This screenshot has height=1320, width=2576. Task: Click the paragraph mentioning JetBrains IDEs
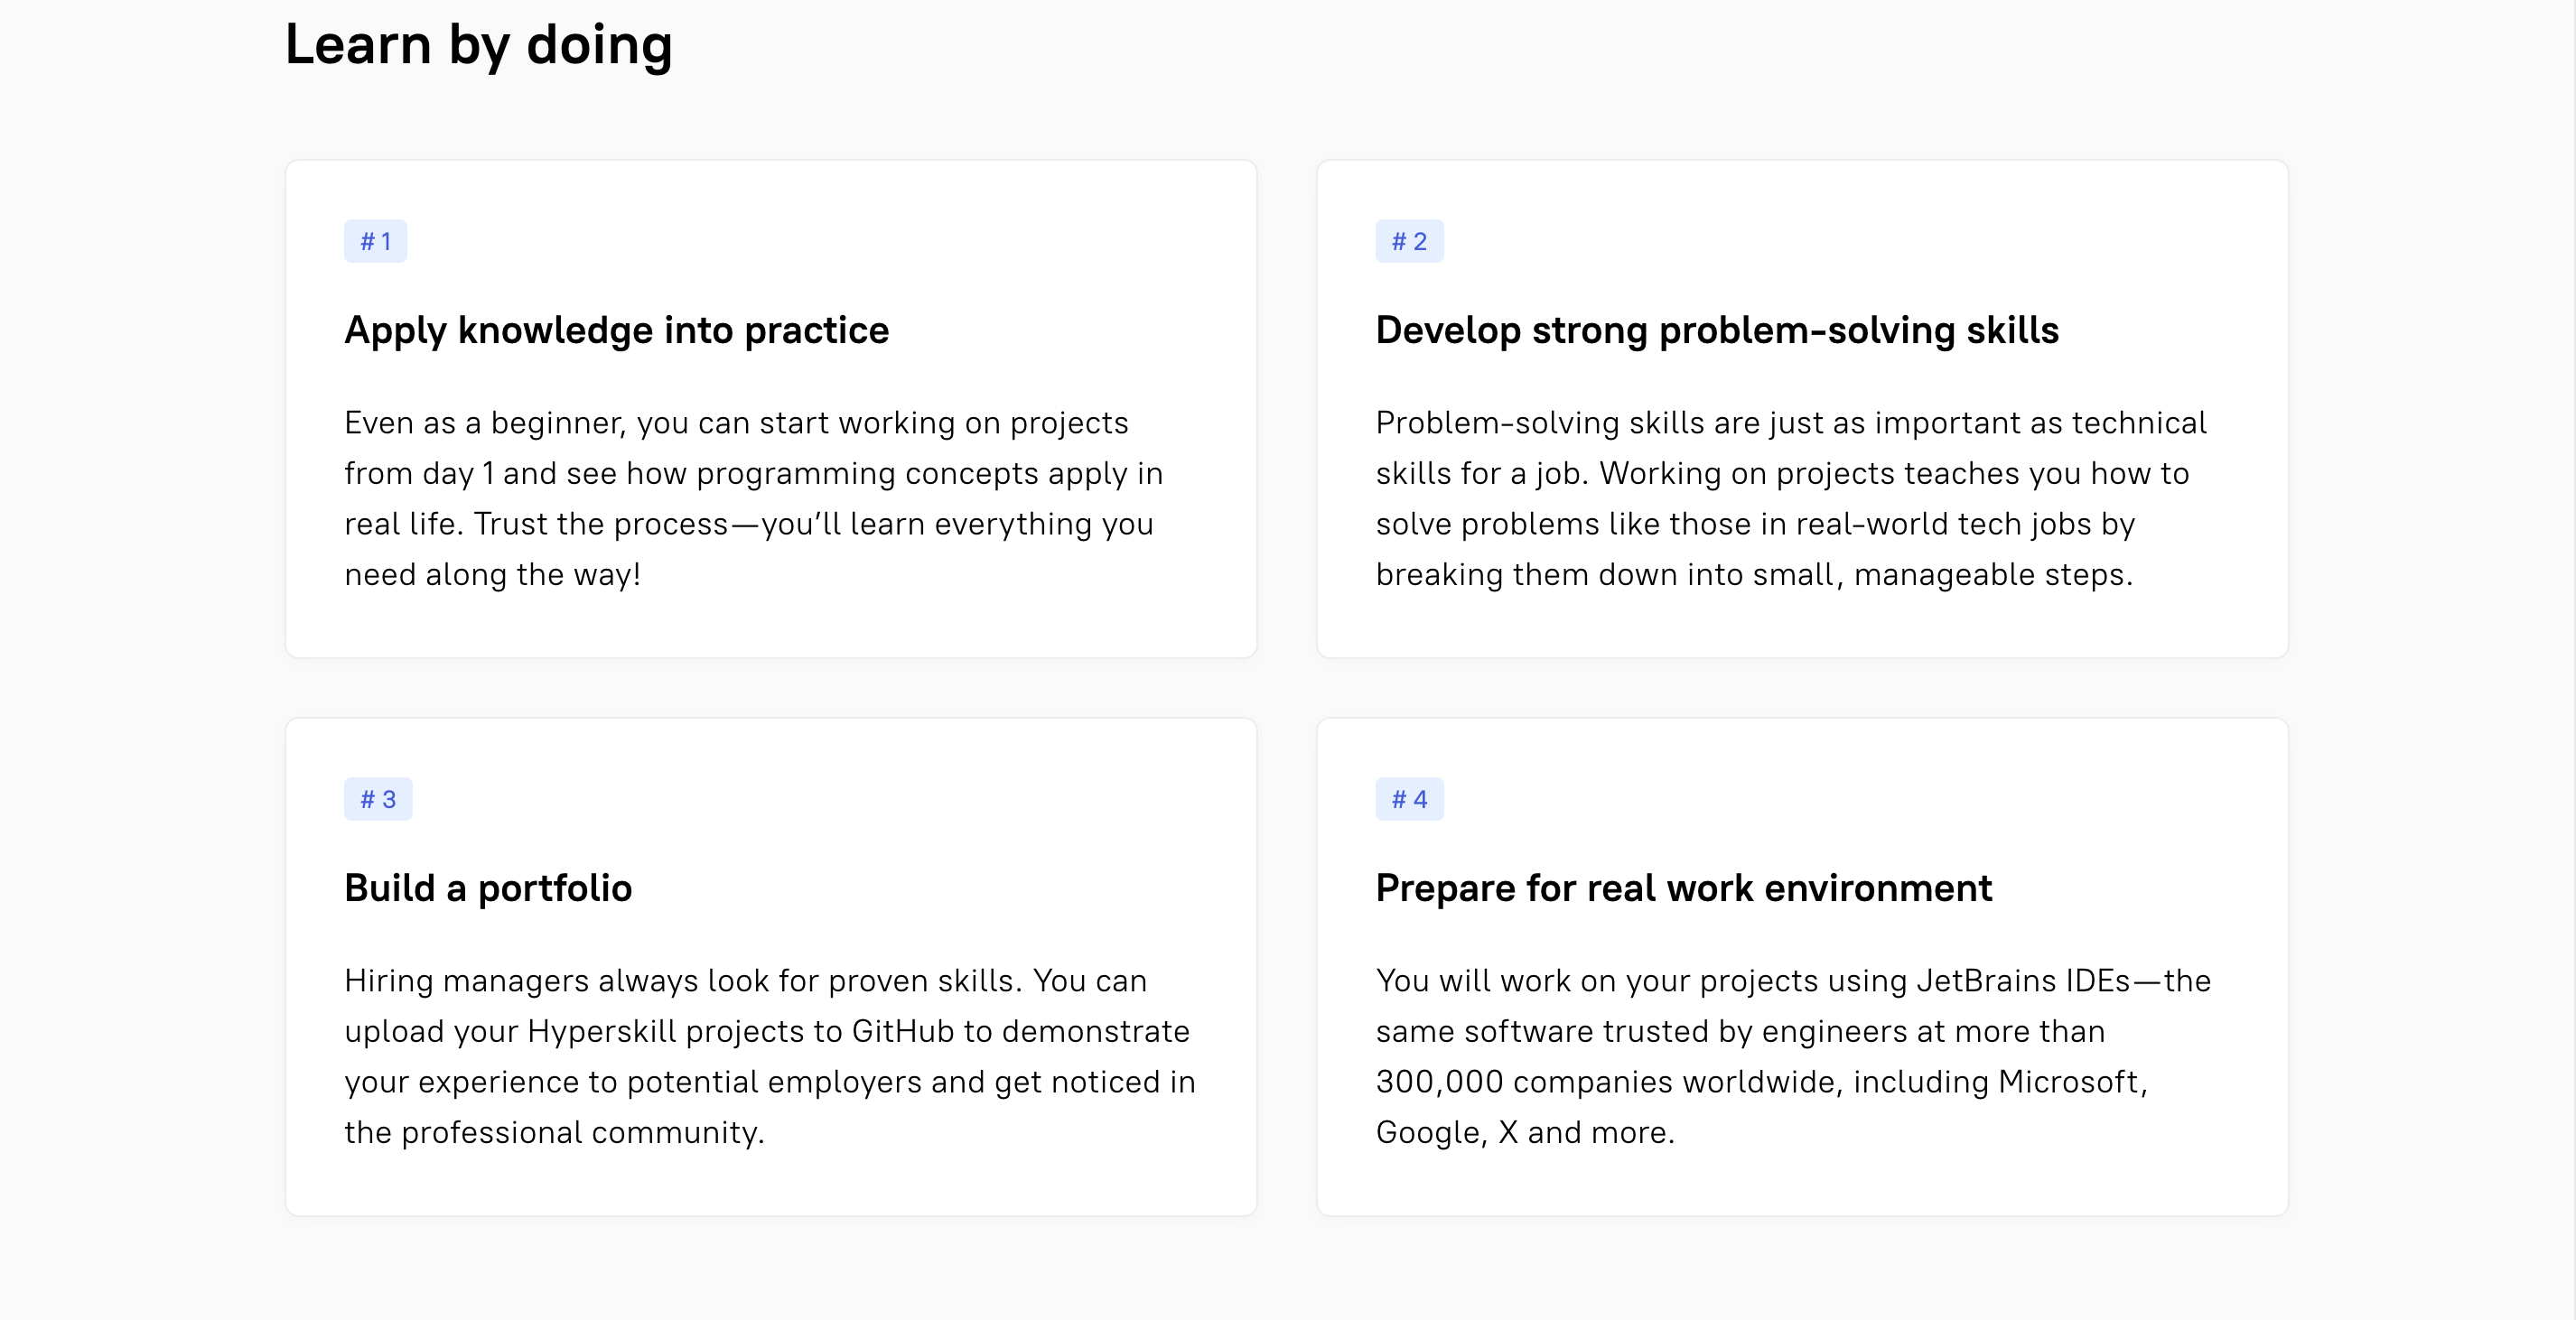click(1792, 1055)
